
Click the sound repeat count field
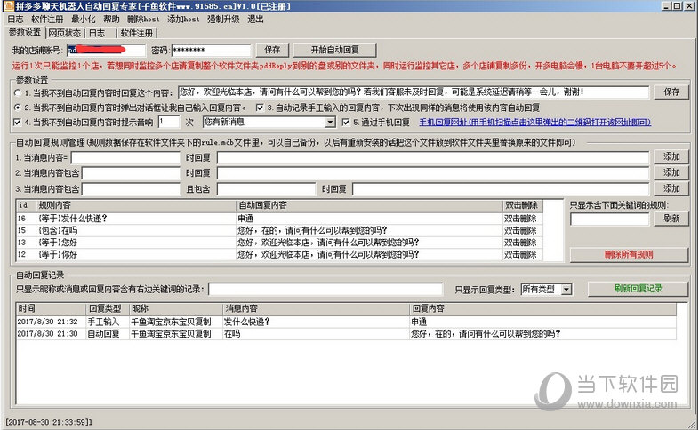169,122
